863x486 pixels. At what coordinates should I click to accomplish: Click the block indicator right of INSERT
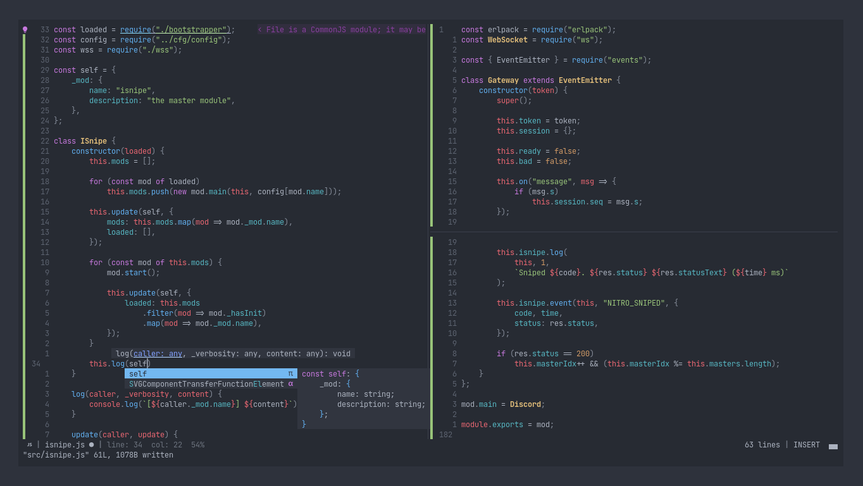pyautogui.click(x=833, y=446)
